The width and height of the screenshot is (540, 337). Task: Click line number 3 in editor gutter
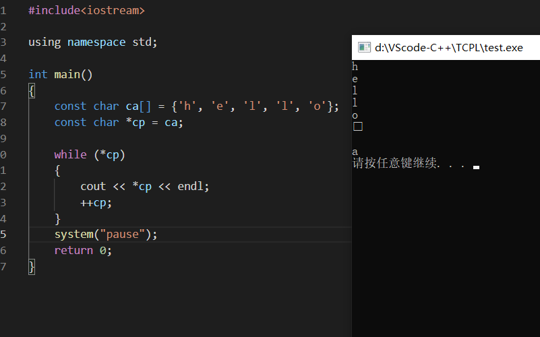pyautogui.click(x=3, y=42)
